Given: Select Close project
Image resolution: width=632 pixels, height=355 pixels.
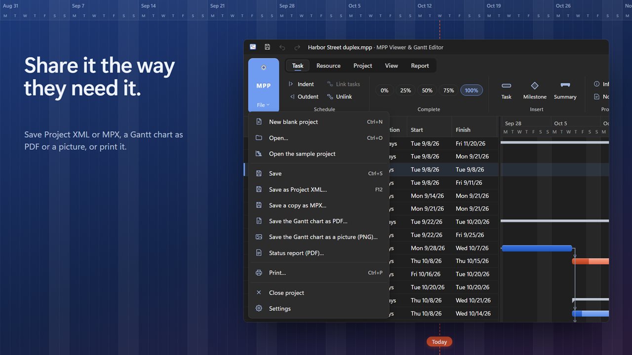Looking at the screenshot, I should point(318,293).
